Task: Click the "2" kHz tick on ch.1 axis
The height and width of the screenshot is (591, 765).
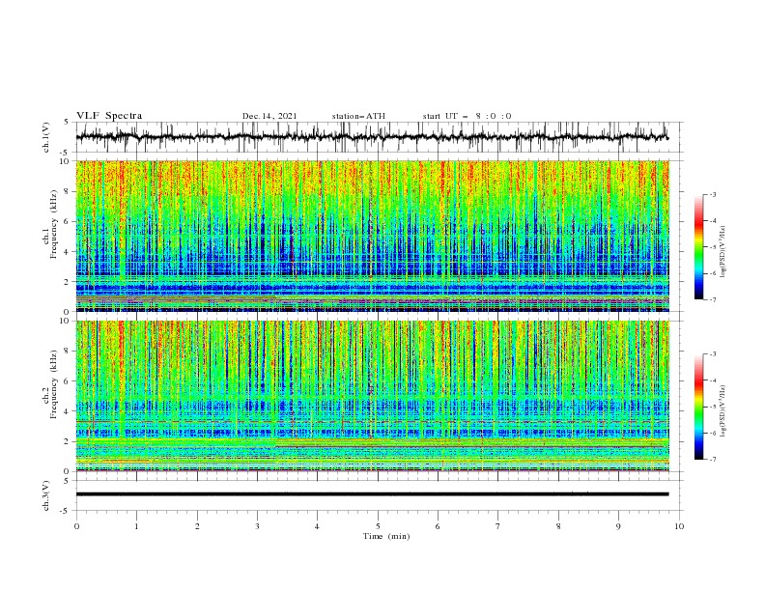Action: point(69,281)
